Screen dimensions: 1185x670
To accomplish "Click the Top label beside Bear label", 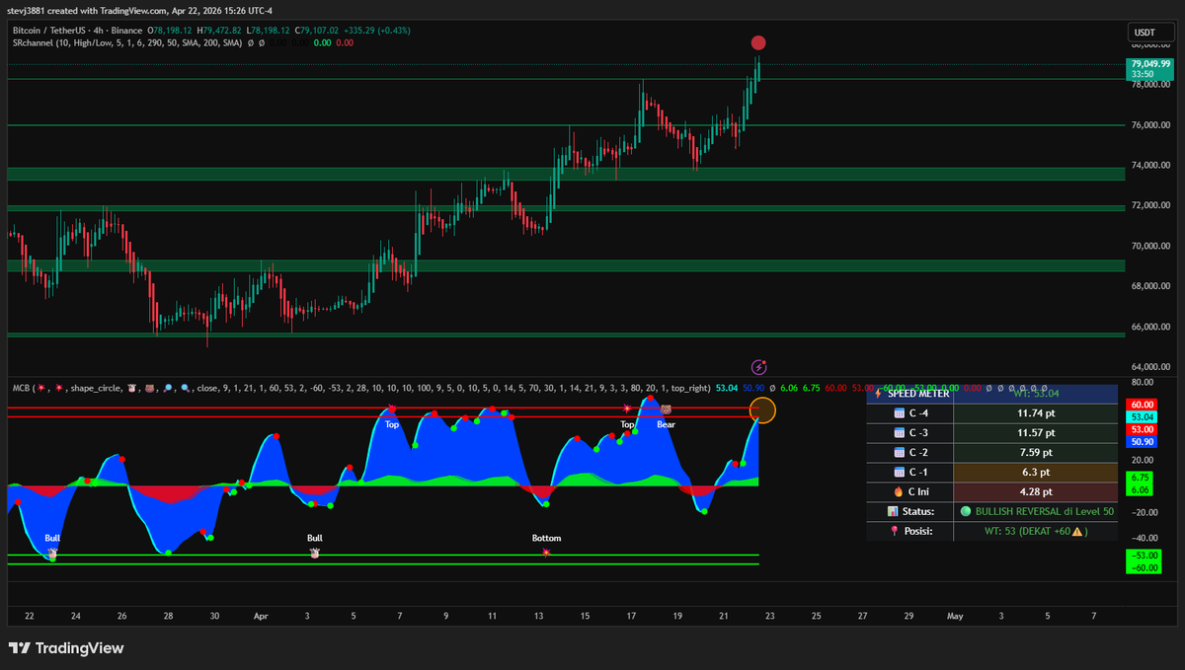I will point(627,424).
